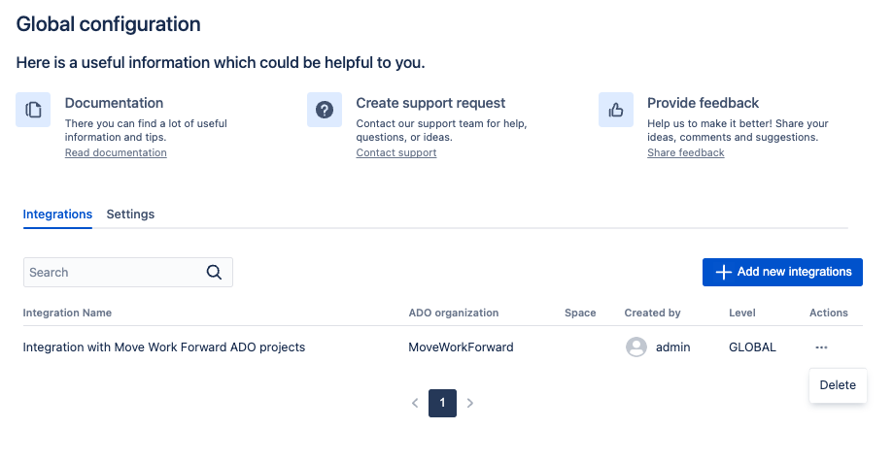Click the thumbs-up feedback icon
This screenshot has width=893, height=462.
[x=616, y=110]
